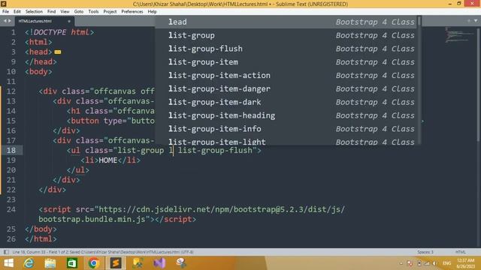Choose 'list-group-item-dark' autocomplete suggestion
This screenshot has height=270, width=481.
click(286, 102)
